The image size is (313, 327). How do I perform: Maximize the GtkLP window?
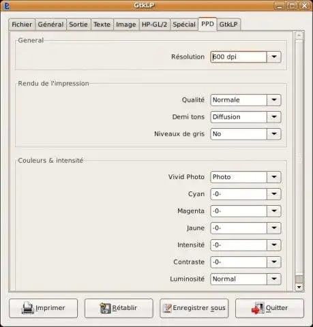(292, 6)
